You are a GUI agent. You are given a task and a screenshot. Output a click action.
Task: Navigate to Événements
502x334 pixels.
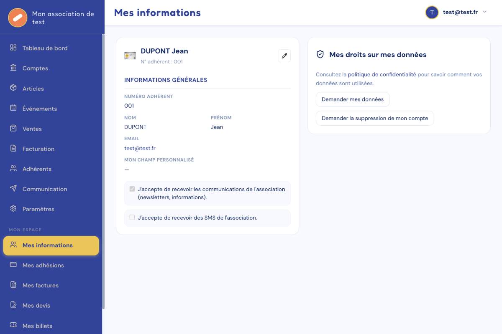(51, 109)
